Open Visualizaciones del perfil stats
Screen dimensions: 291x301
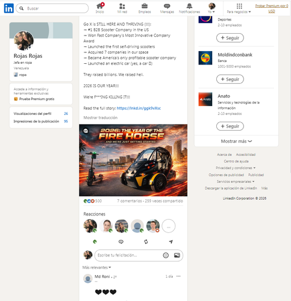click(41, 114)
